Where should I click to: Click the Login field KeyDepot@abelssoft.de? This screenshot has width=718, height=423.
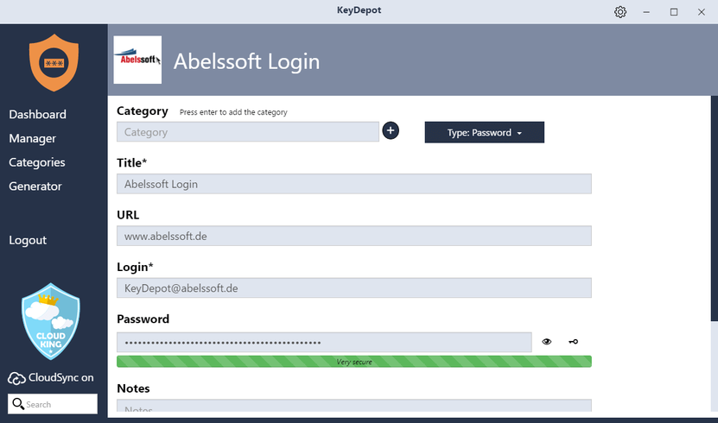(354, 288)
